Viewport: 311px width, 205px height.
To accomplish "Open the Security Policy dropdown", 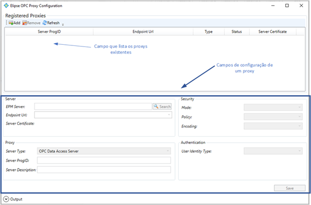I will (273, 116).
